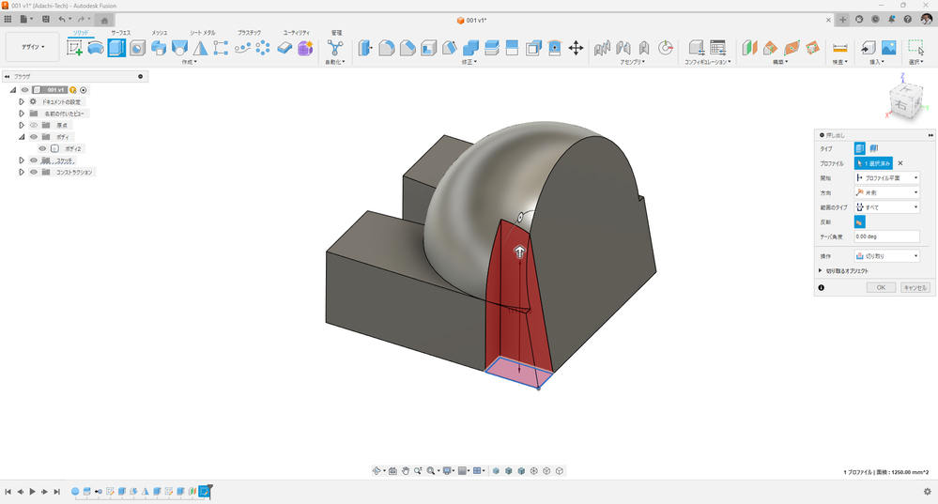Switch to the 管理 tab
The width and height of the screenshot is (938, 504).
[337, 33]
